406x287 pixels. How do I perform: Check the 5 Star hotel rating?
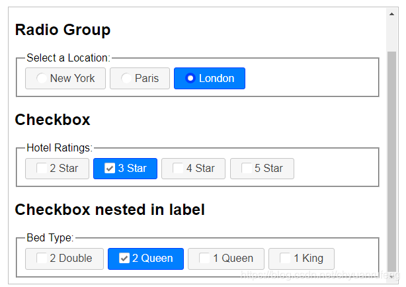point(262,168)
